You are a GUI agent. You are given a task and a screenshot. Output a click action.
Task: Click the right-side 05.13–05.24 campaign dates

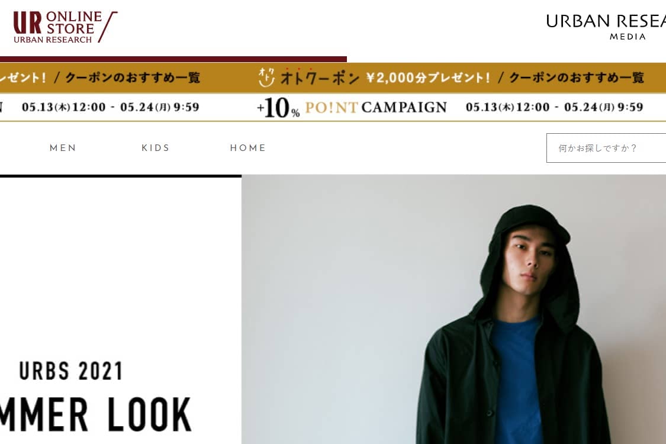click(x=554, y=107)
